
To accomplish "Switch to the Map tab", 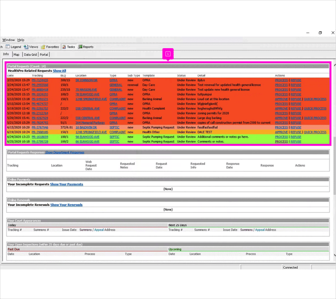I will (x=16, y=55).
